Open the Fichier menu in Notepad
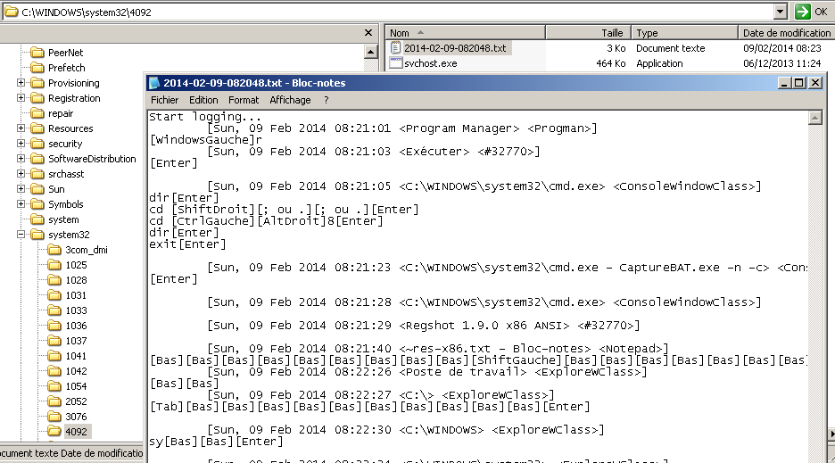This screenshot has width=835, height=463. (164, 100)
